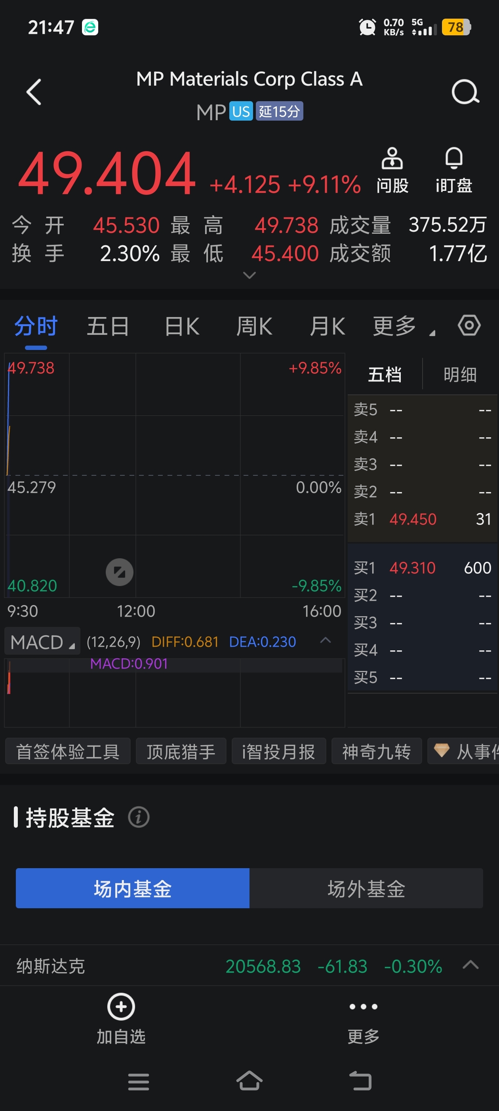Tap the 成交额 value 1.77亿
Viewport: 499px width, 1111px height.
[x=458, y=253]
